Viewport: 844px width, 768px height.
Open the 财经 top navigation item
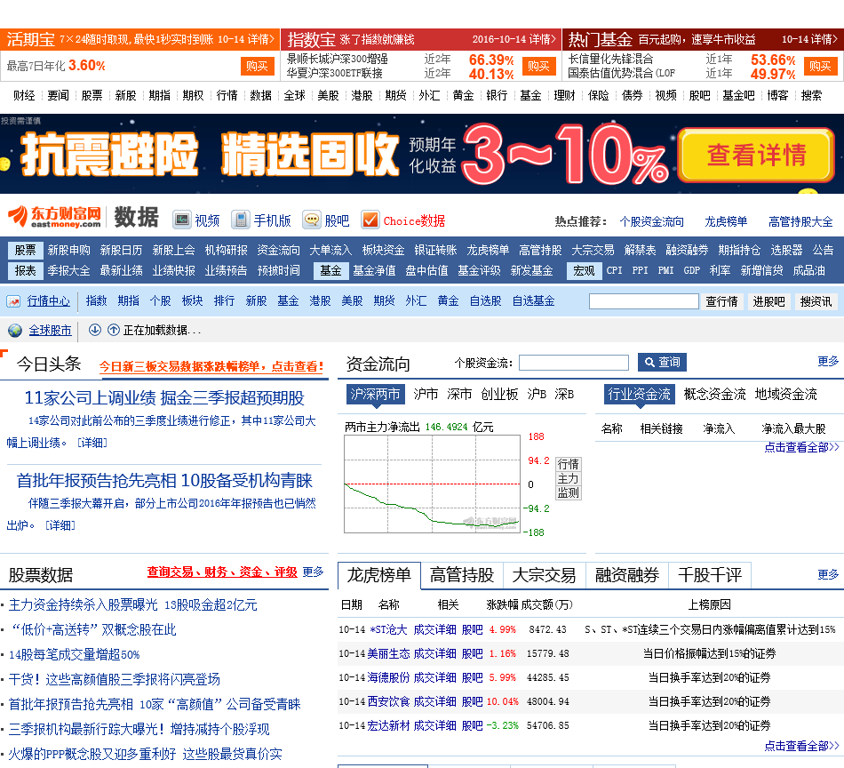(x=24, y=95)
